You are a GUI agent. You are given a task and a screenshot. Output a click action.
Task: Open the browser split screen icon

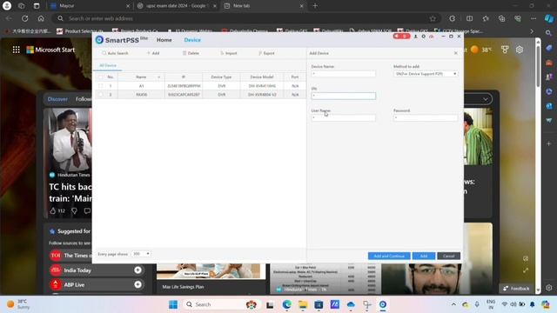469,18
